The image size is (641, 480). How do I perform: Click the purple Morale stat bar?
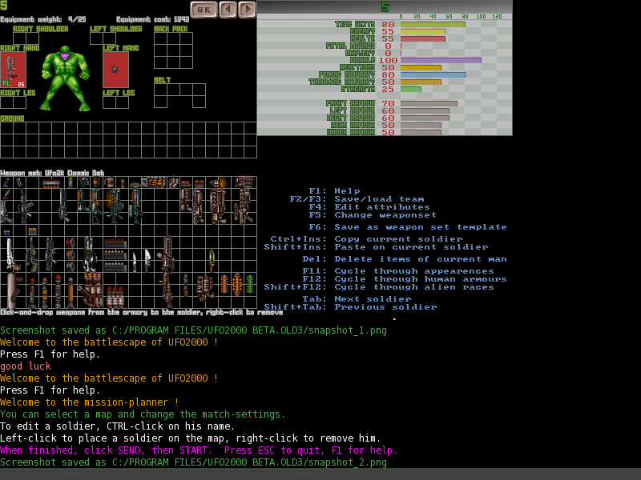pos(440,60)
